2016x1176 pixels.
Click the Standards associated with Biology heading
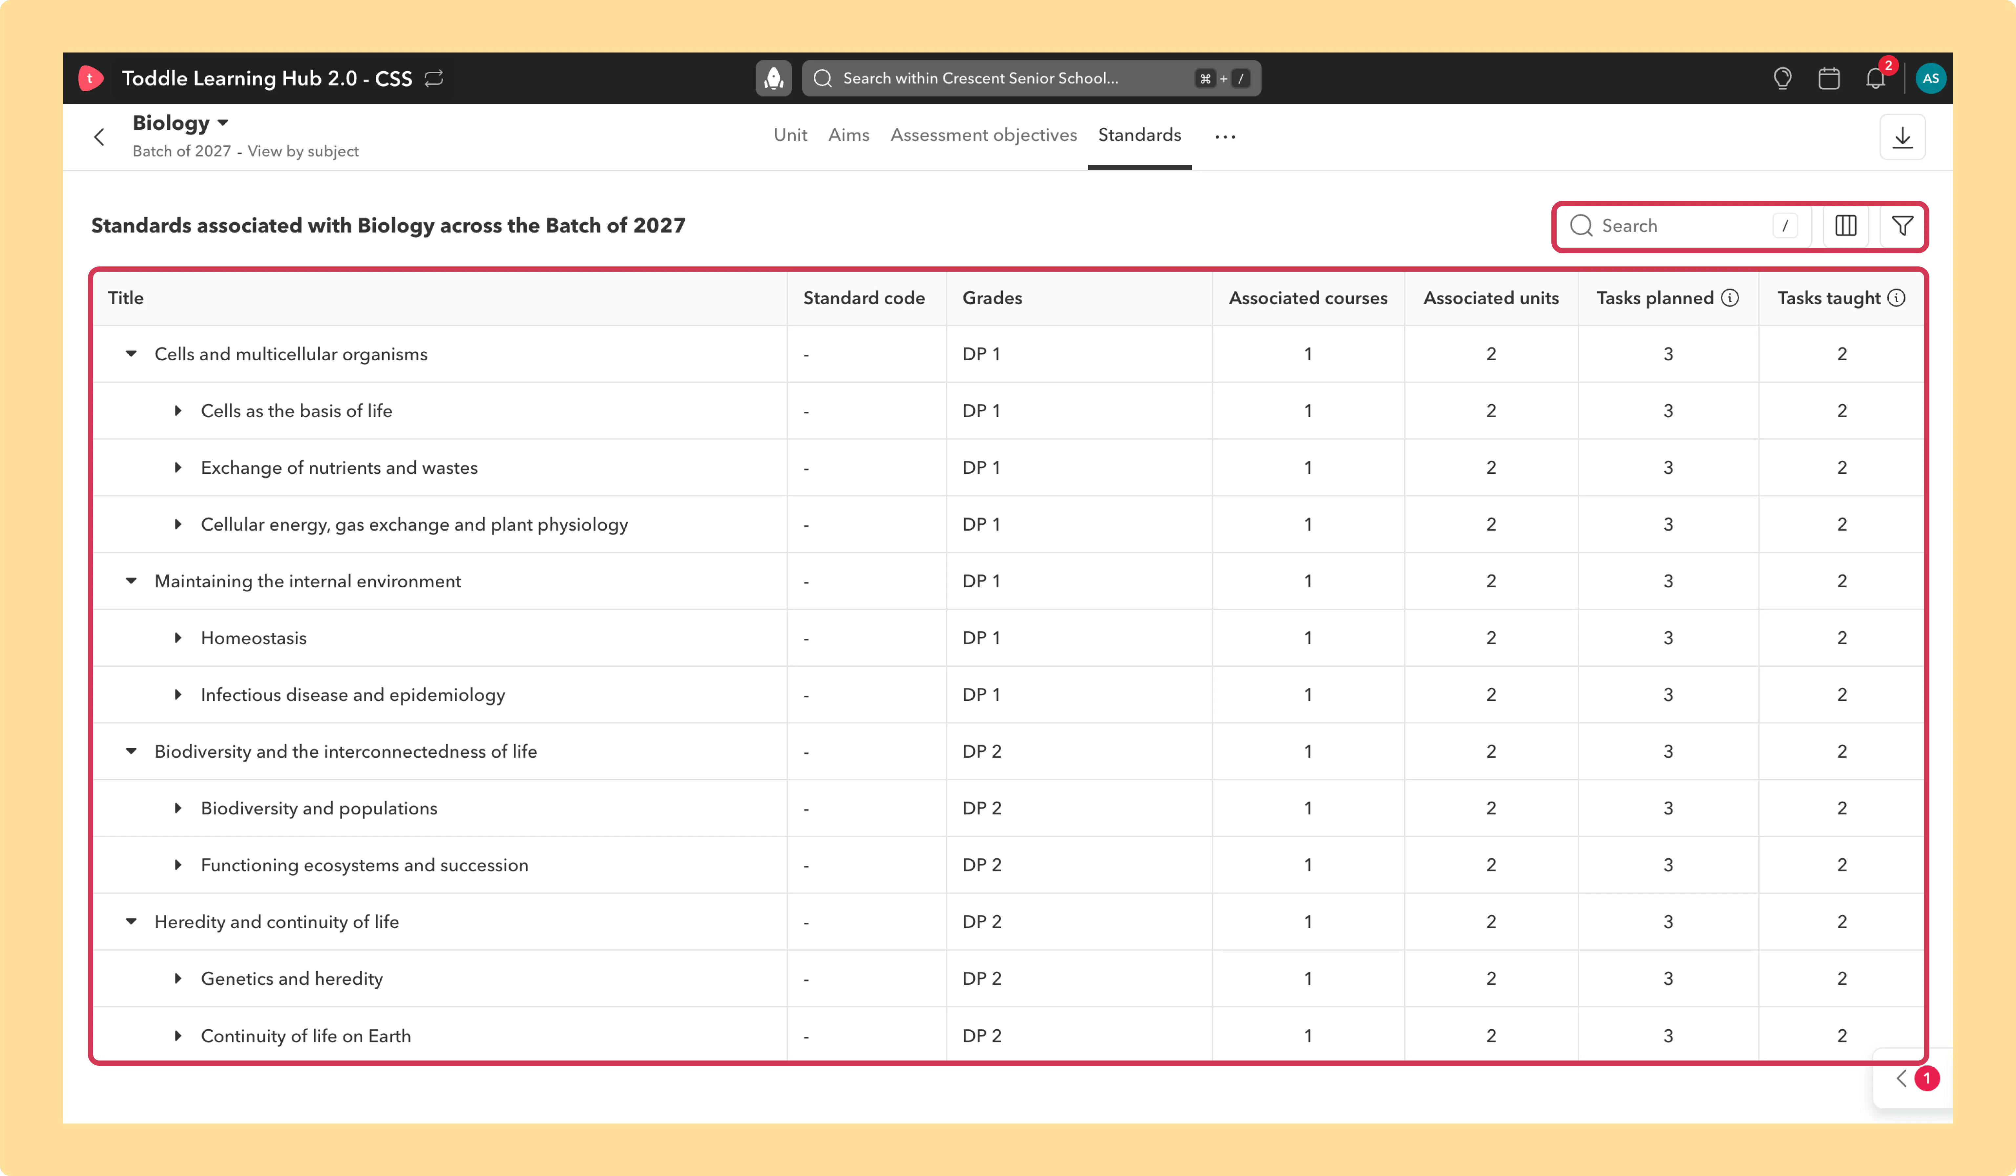pyautogui.click(x=388, y=226)
